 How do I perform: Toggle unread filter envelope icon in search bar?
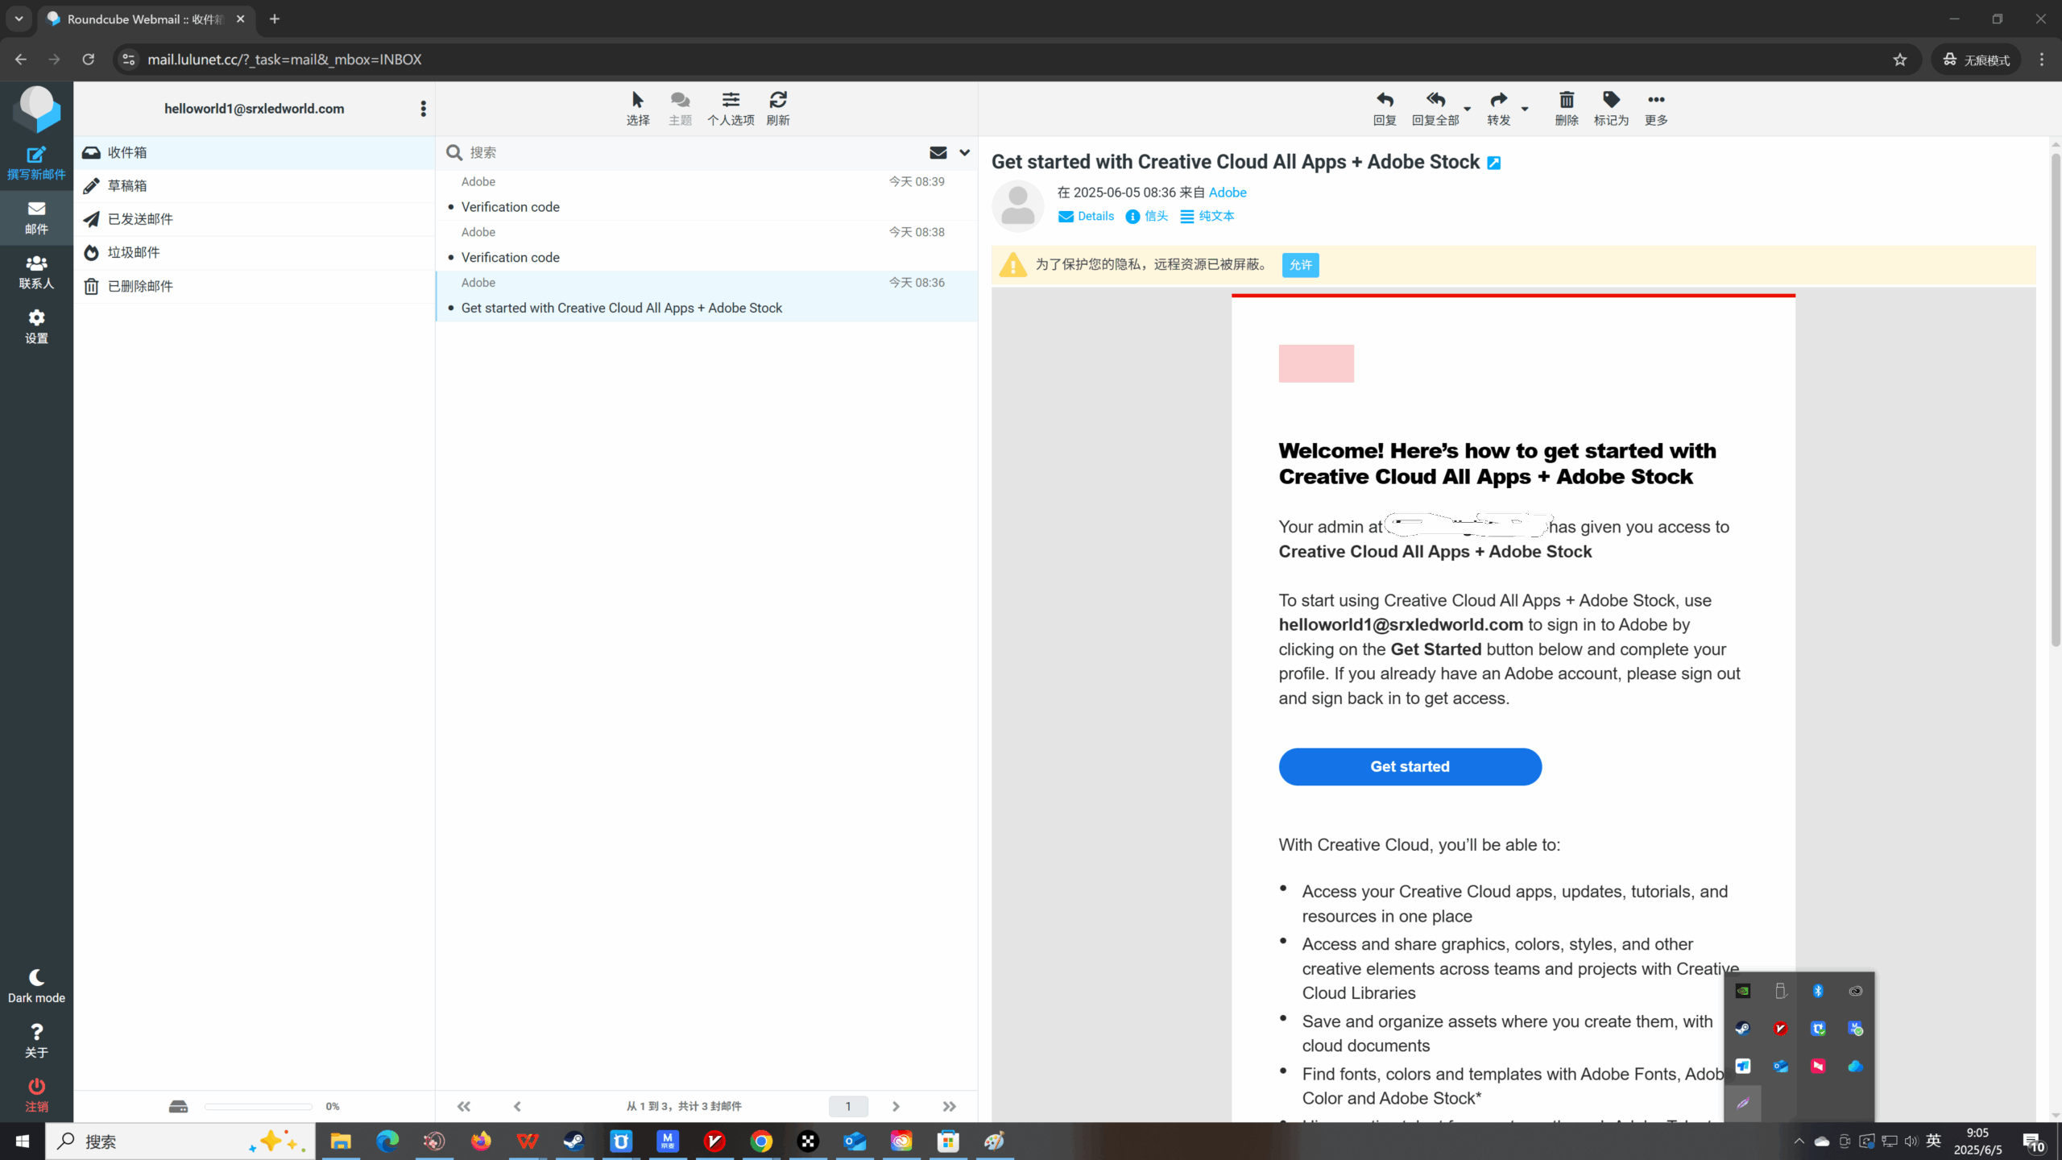[938, 152]
